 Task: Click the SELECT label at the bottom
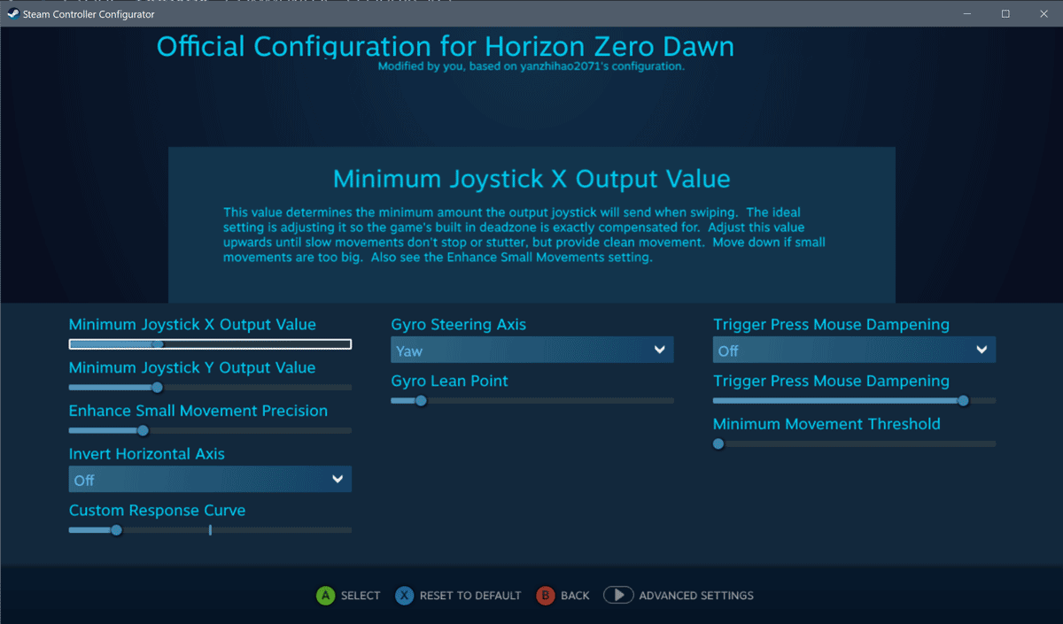pos(361,596)
